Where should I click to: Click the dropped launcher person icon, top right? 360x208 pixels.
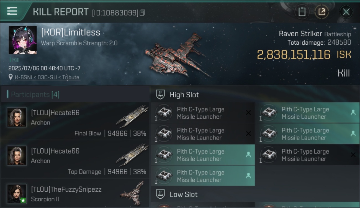click(x=353, y=112)
